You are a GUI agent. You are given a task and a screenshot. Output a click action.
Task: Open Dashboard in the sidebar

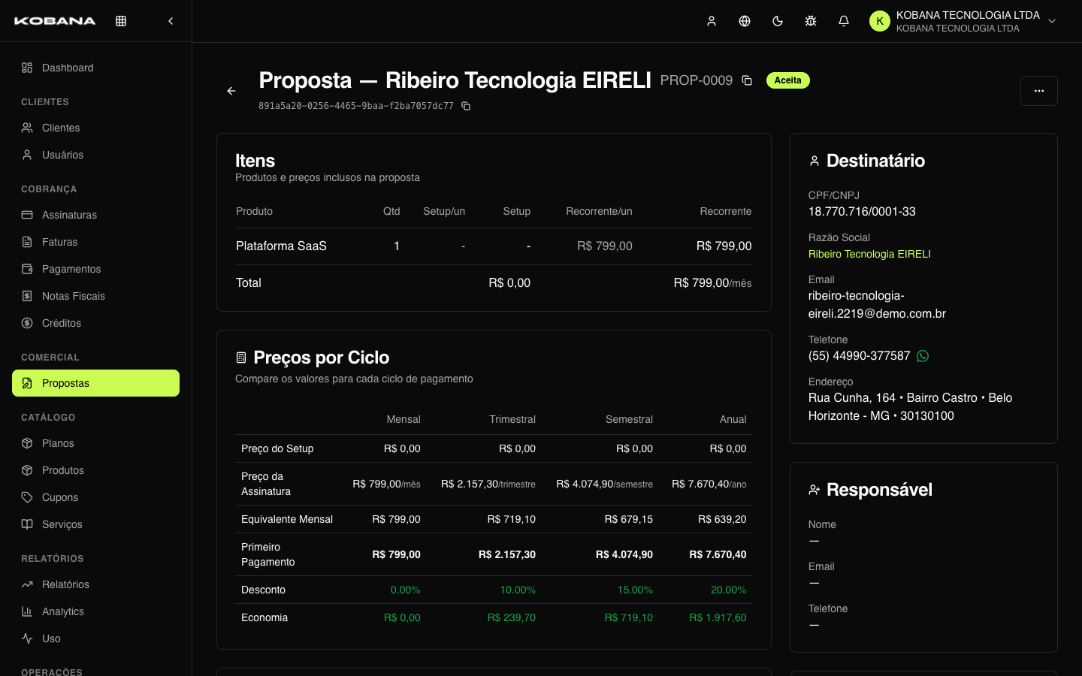coord(96,68)
